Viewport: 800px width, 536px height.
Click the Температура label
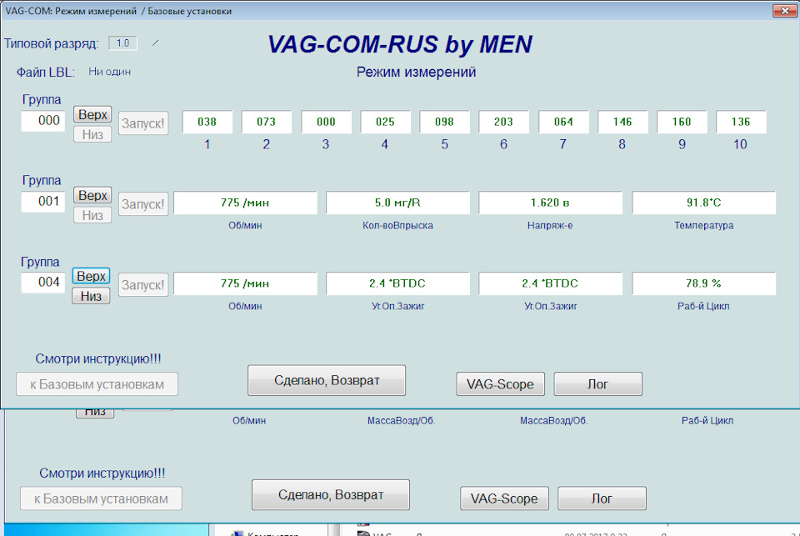[704, 225]
